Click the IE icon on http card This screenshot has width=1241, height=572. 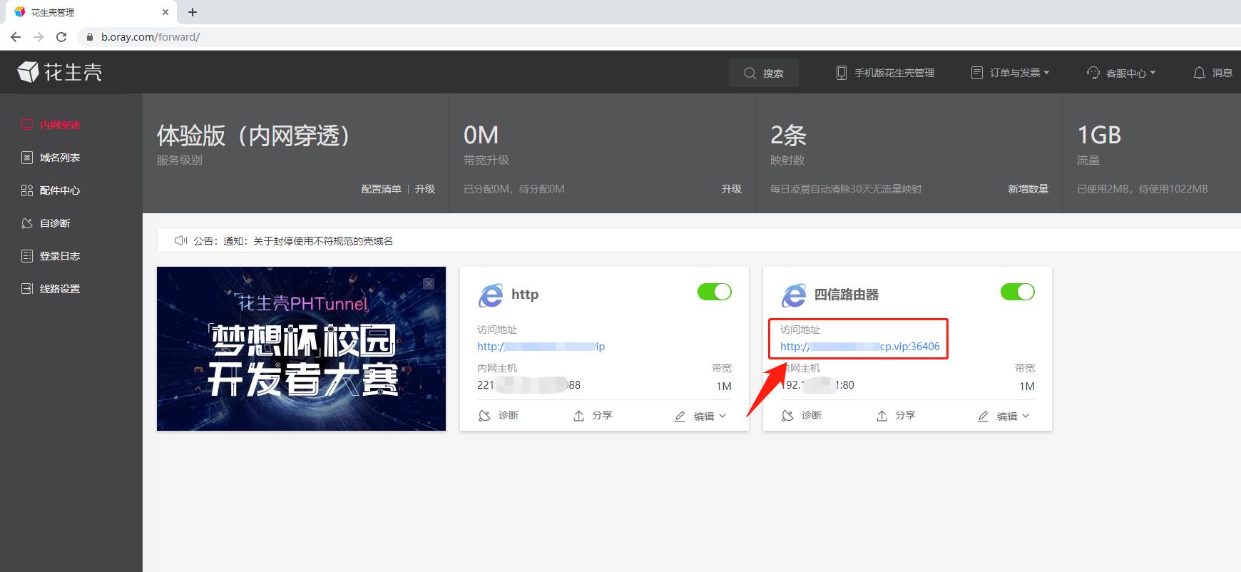[x=491, y=295]
